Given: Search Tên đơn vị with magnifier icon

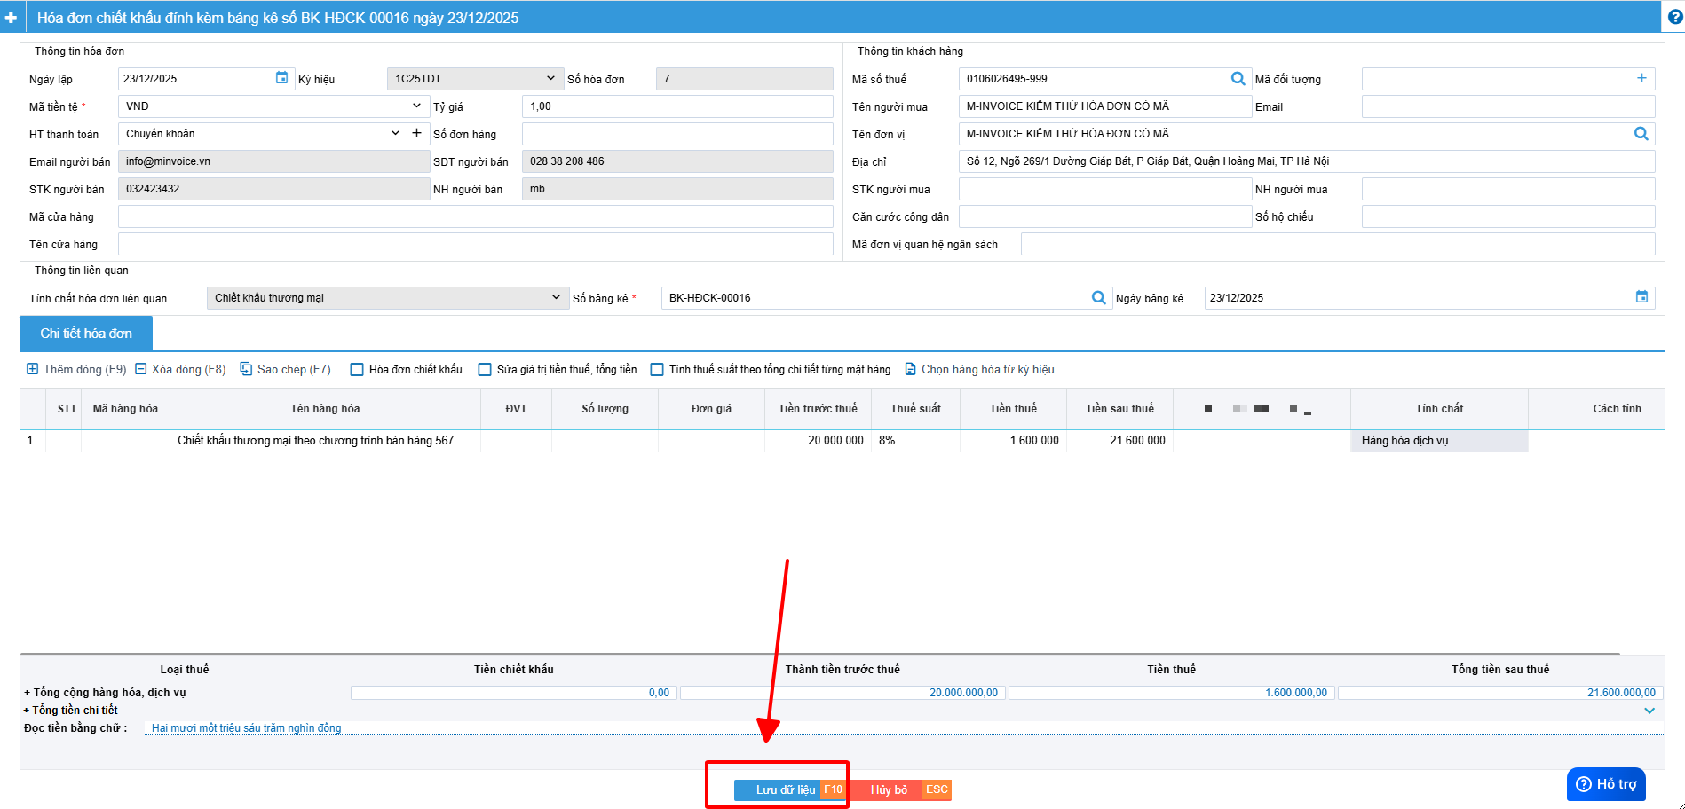Looking at the screenshot, I should [x=1641, y=134].
